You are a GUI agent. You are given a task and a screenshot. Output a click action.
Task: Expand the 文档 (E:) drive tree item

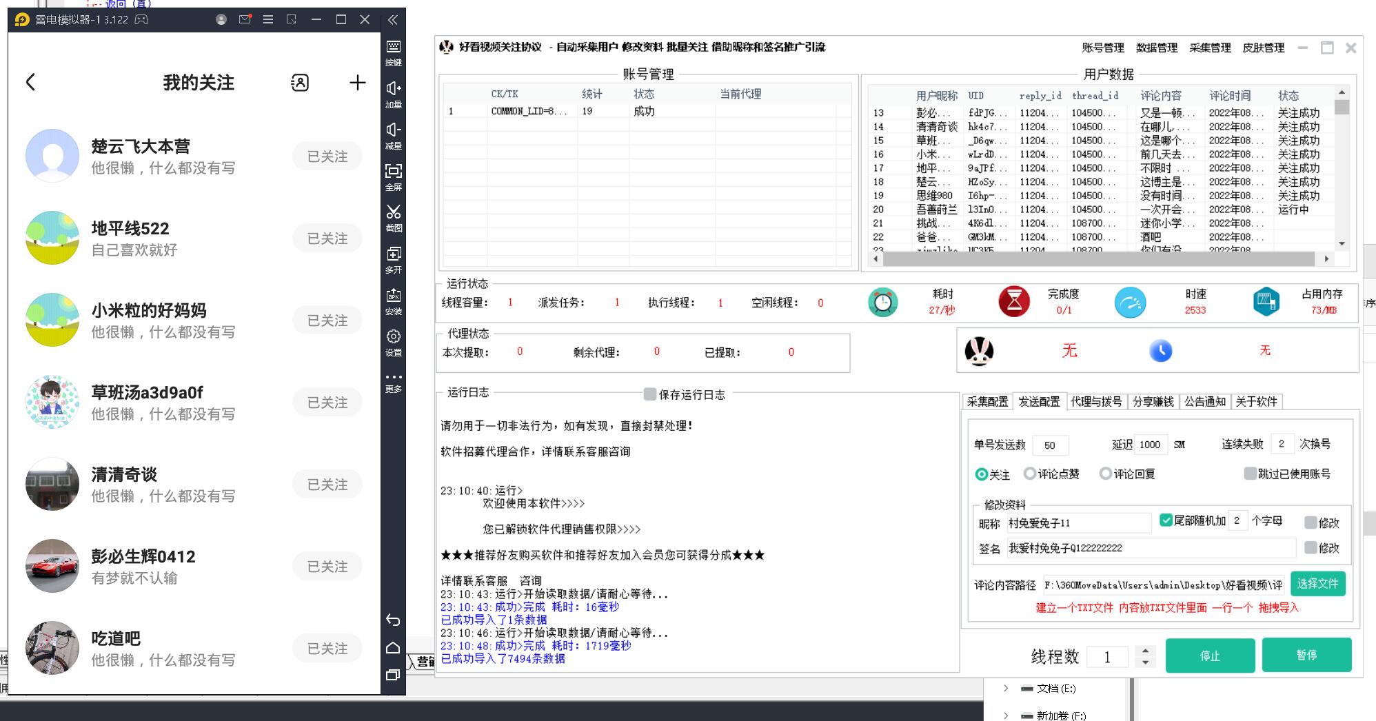(1006, 688)
